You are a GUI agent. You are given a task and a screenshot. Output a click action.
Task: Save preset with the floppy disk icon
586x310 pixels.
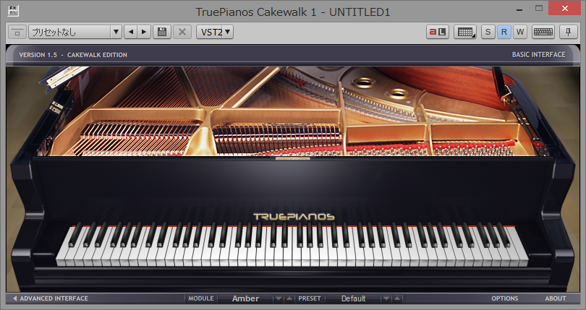162,32
